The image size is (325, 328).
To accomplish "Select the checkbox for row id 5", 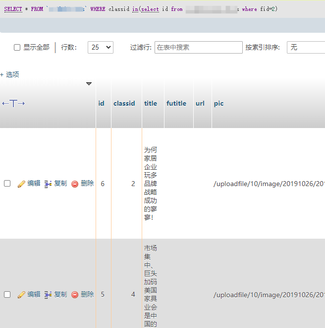I will [x=7, y=295].
